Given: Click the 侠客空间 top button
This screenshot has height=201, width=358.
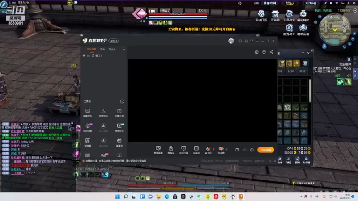Looking at the screenshot, I should point(270,3).
